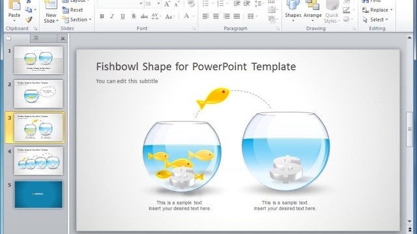This screenshot has height=234, width=417.
Task: Open the New Slide dropdown arrow
Action: point(57,21)
